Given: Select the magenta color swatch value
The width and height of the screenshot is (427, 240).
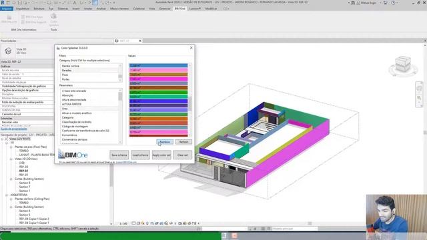Looking at the screenshot, I should click(158, 79).
